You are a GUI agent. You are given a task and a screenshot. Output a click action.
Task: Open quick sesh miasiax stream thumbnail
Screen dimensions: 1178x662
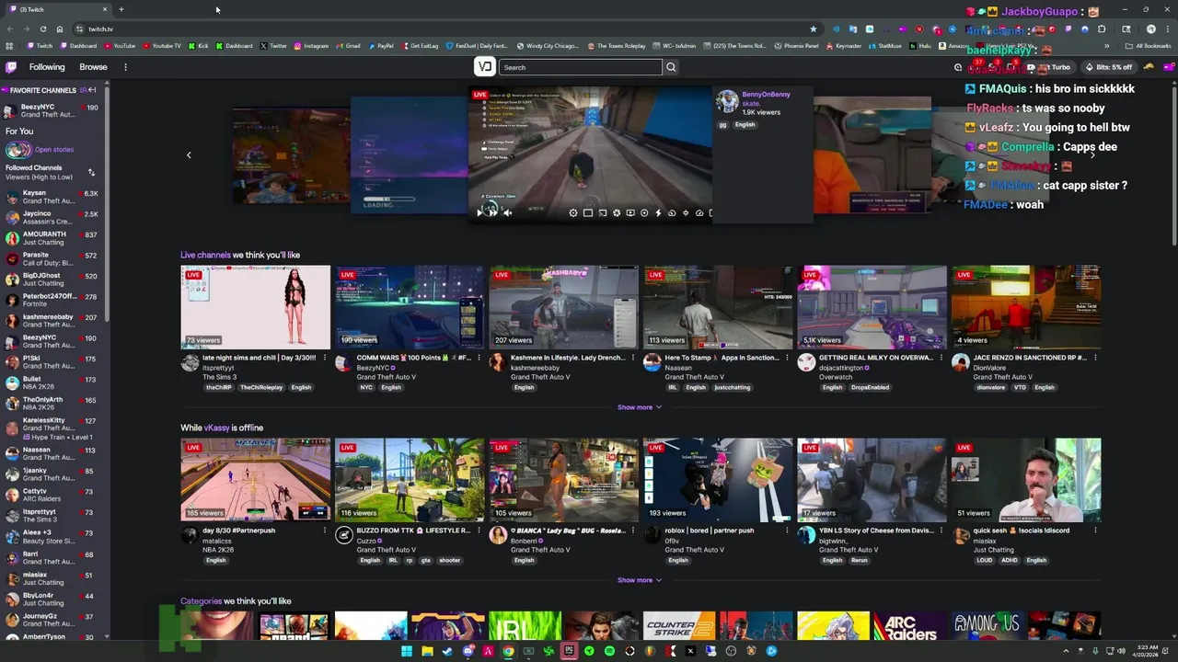click(1026, 480)
